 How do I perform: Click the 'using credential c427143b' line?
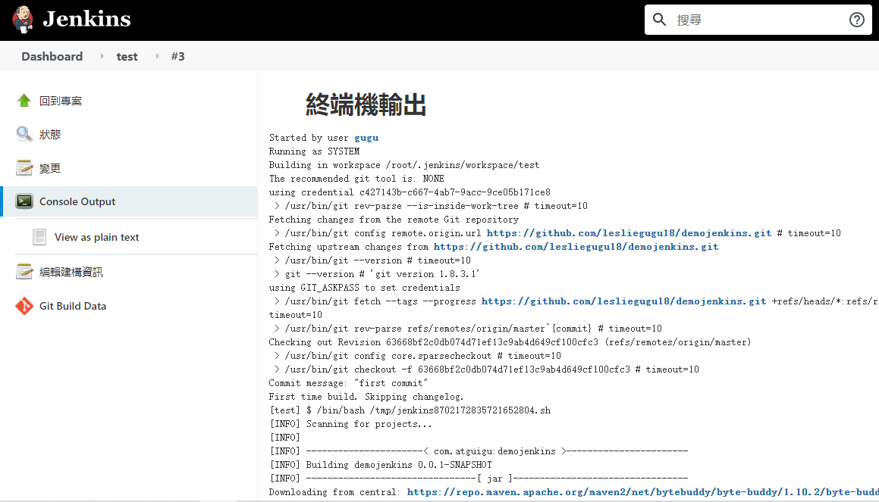410,192
